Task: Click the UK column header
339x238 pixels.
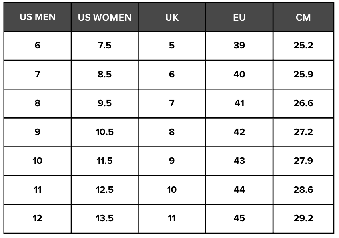Action: tap(172, 17)
